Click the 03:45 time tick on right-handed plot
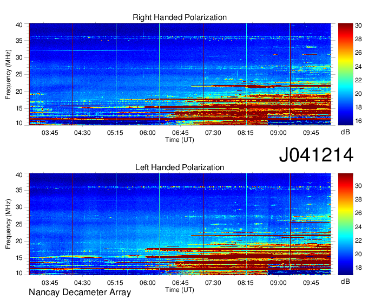 (x=50, y=133)
